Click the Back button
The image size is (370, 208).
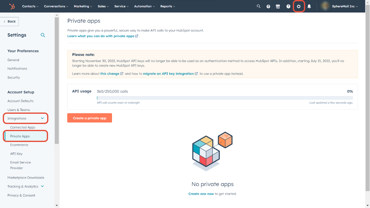click(x=9, y=21)
